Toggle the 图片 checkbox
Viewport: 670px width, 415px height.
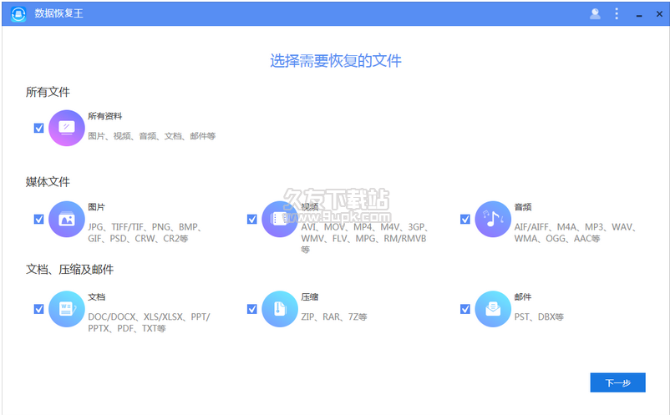pyautogui.click(x=39, y=219)
